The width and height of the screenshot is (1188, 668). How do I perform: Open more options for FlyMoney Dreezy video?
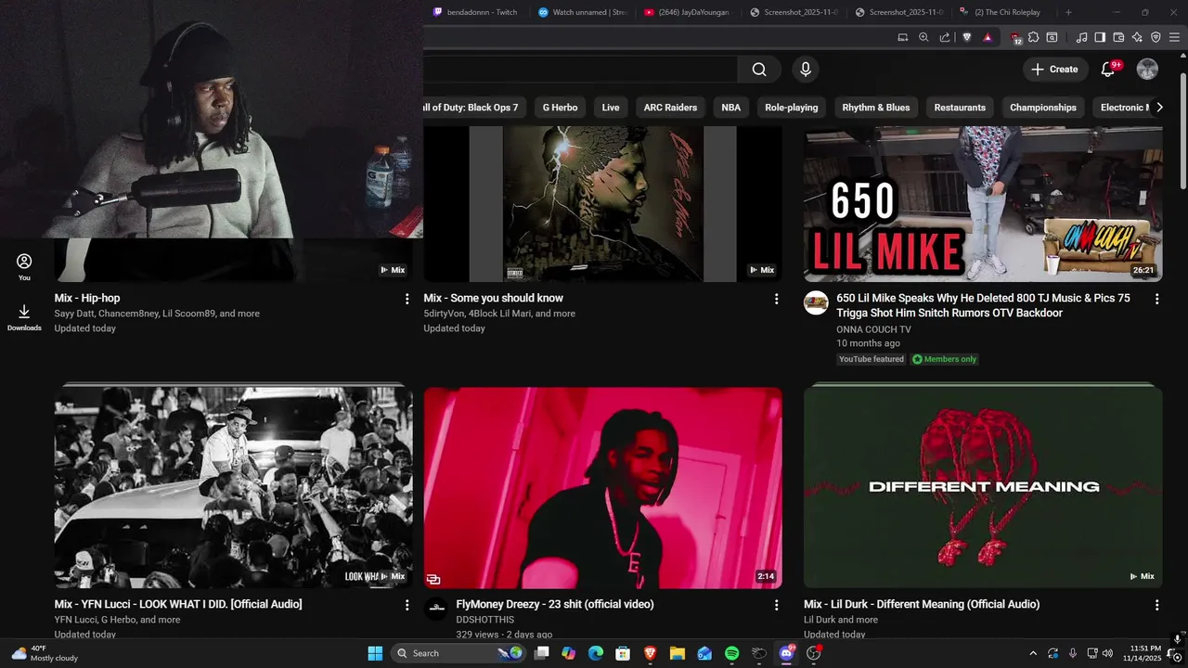tap(776, 605)
